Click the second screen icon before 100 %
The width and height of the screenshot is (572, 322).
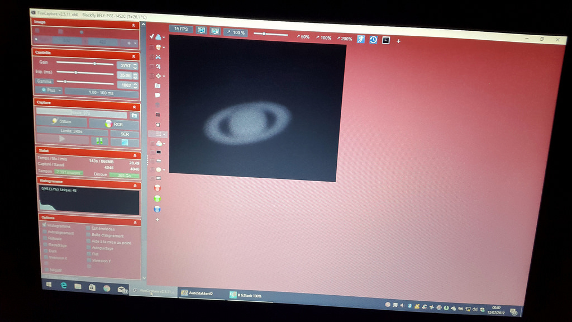(215, 31)
